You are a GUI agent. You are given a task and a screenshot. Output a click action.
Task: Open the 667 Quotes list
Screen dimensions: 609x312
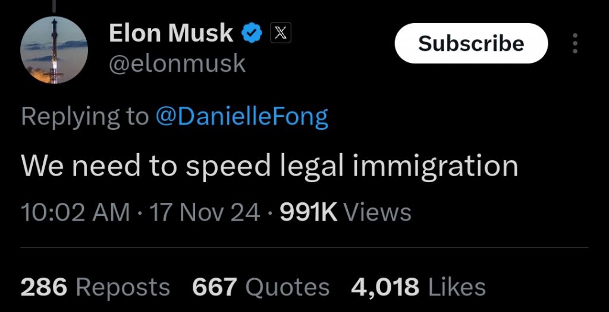tap(260, 287)
